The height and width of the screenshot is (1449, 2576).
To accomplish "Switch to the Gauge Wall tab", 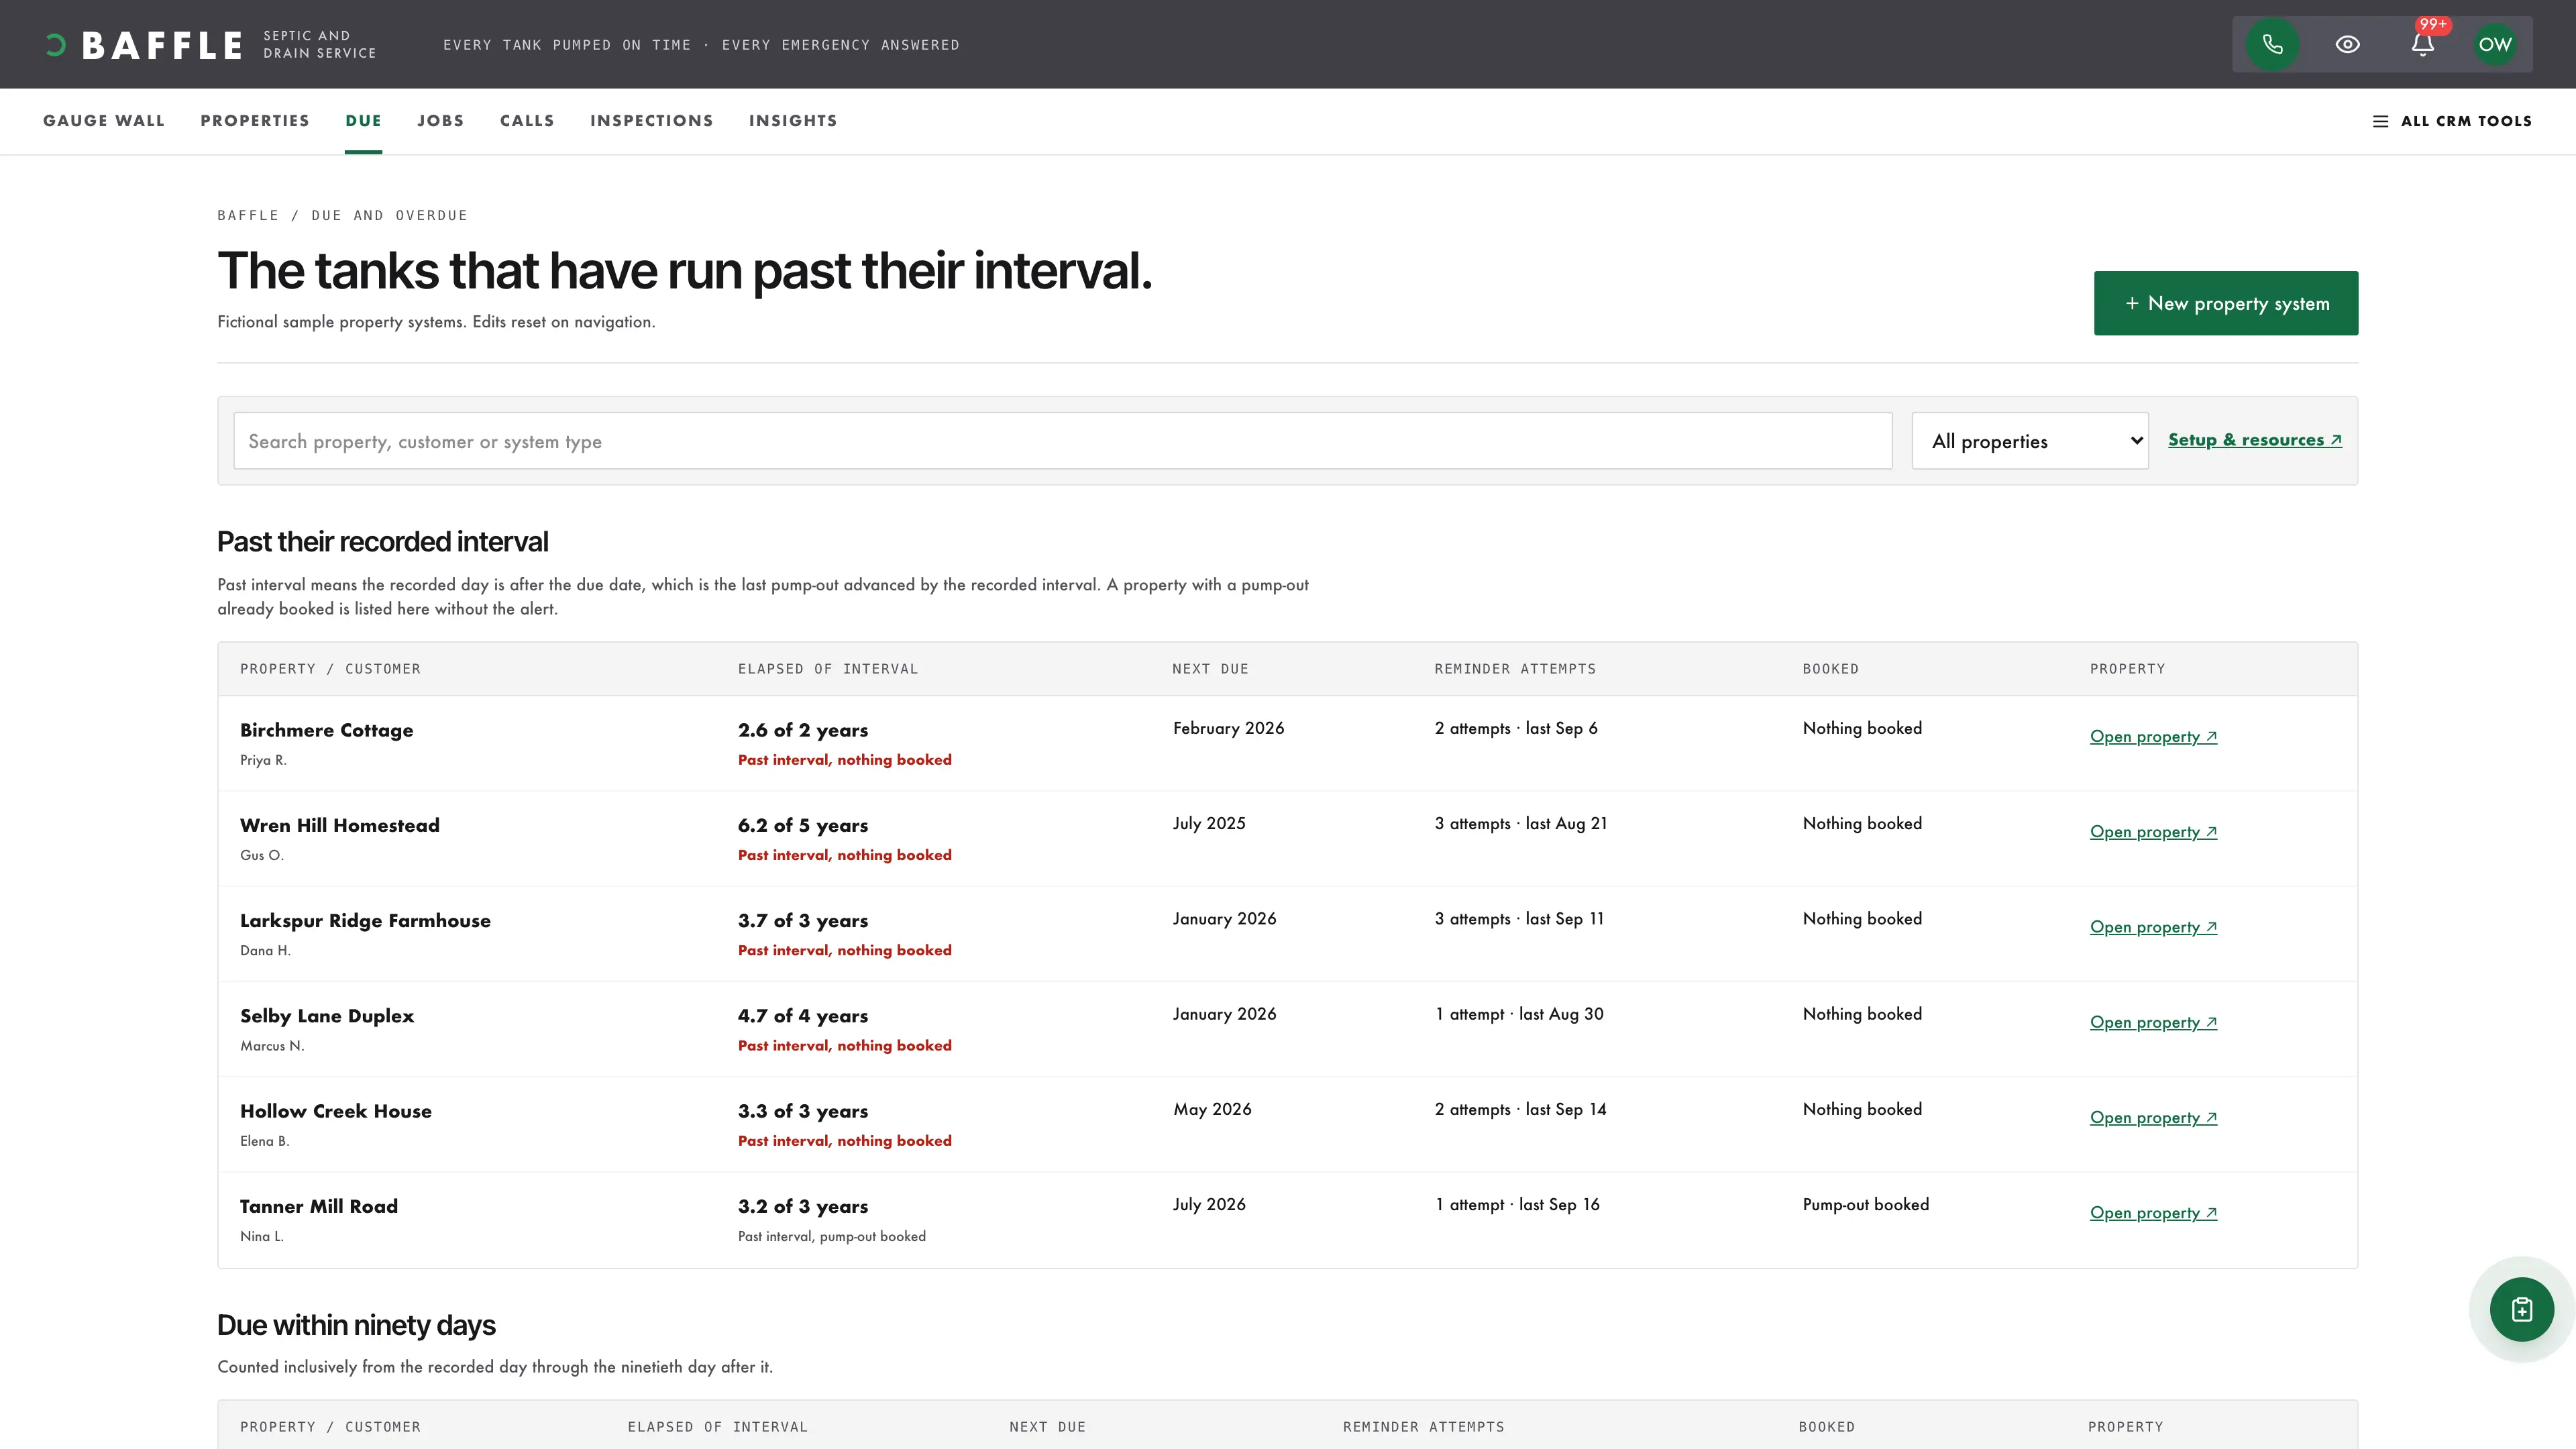I will [x=104, y=121].
